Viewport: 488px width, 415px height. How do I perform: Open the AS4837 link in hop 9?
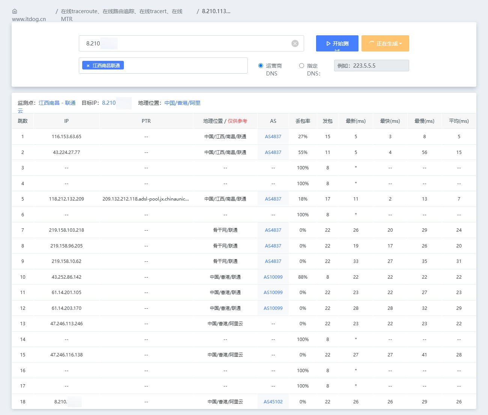coord(273,261)
